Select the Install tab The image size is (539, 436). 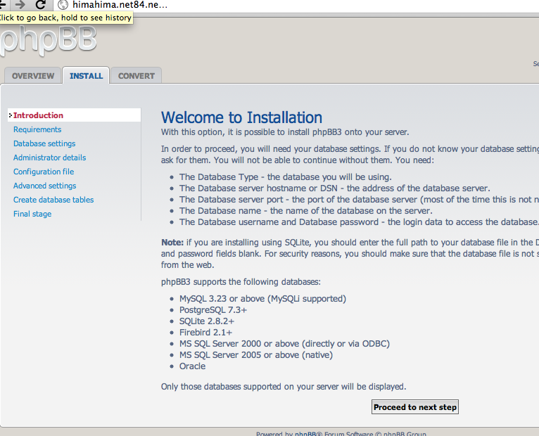86,76
